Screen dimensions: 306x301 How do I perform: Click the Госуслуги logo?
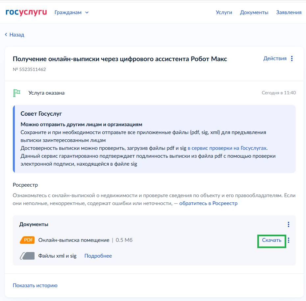pyautogui.click(x=26, y=12)
